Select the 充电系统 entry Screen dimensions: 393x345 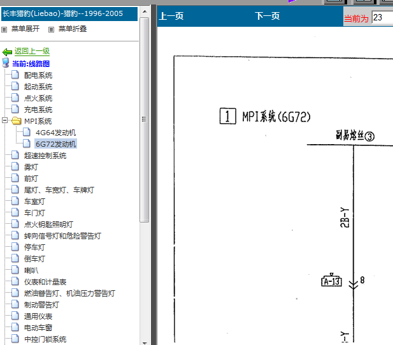coord(38,110)
